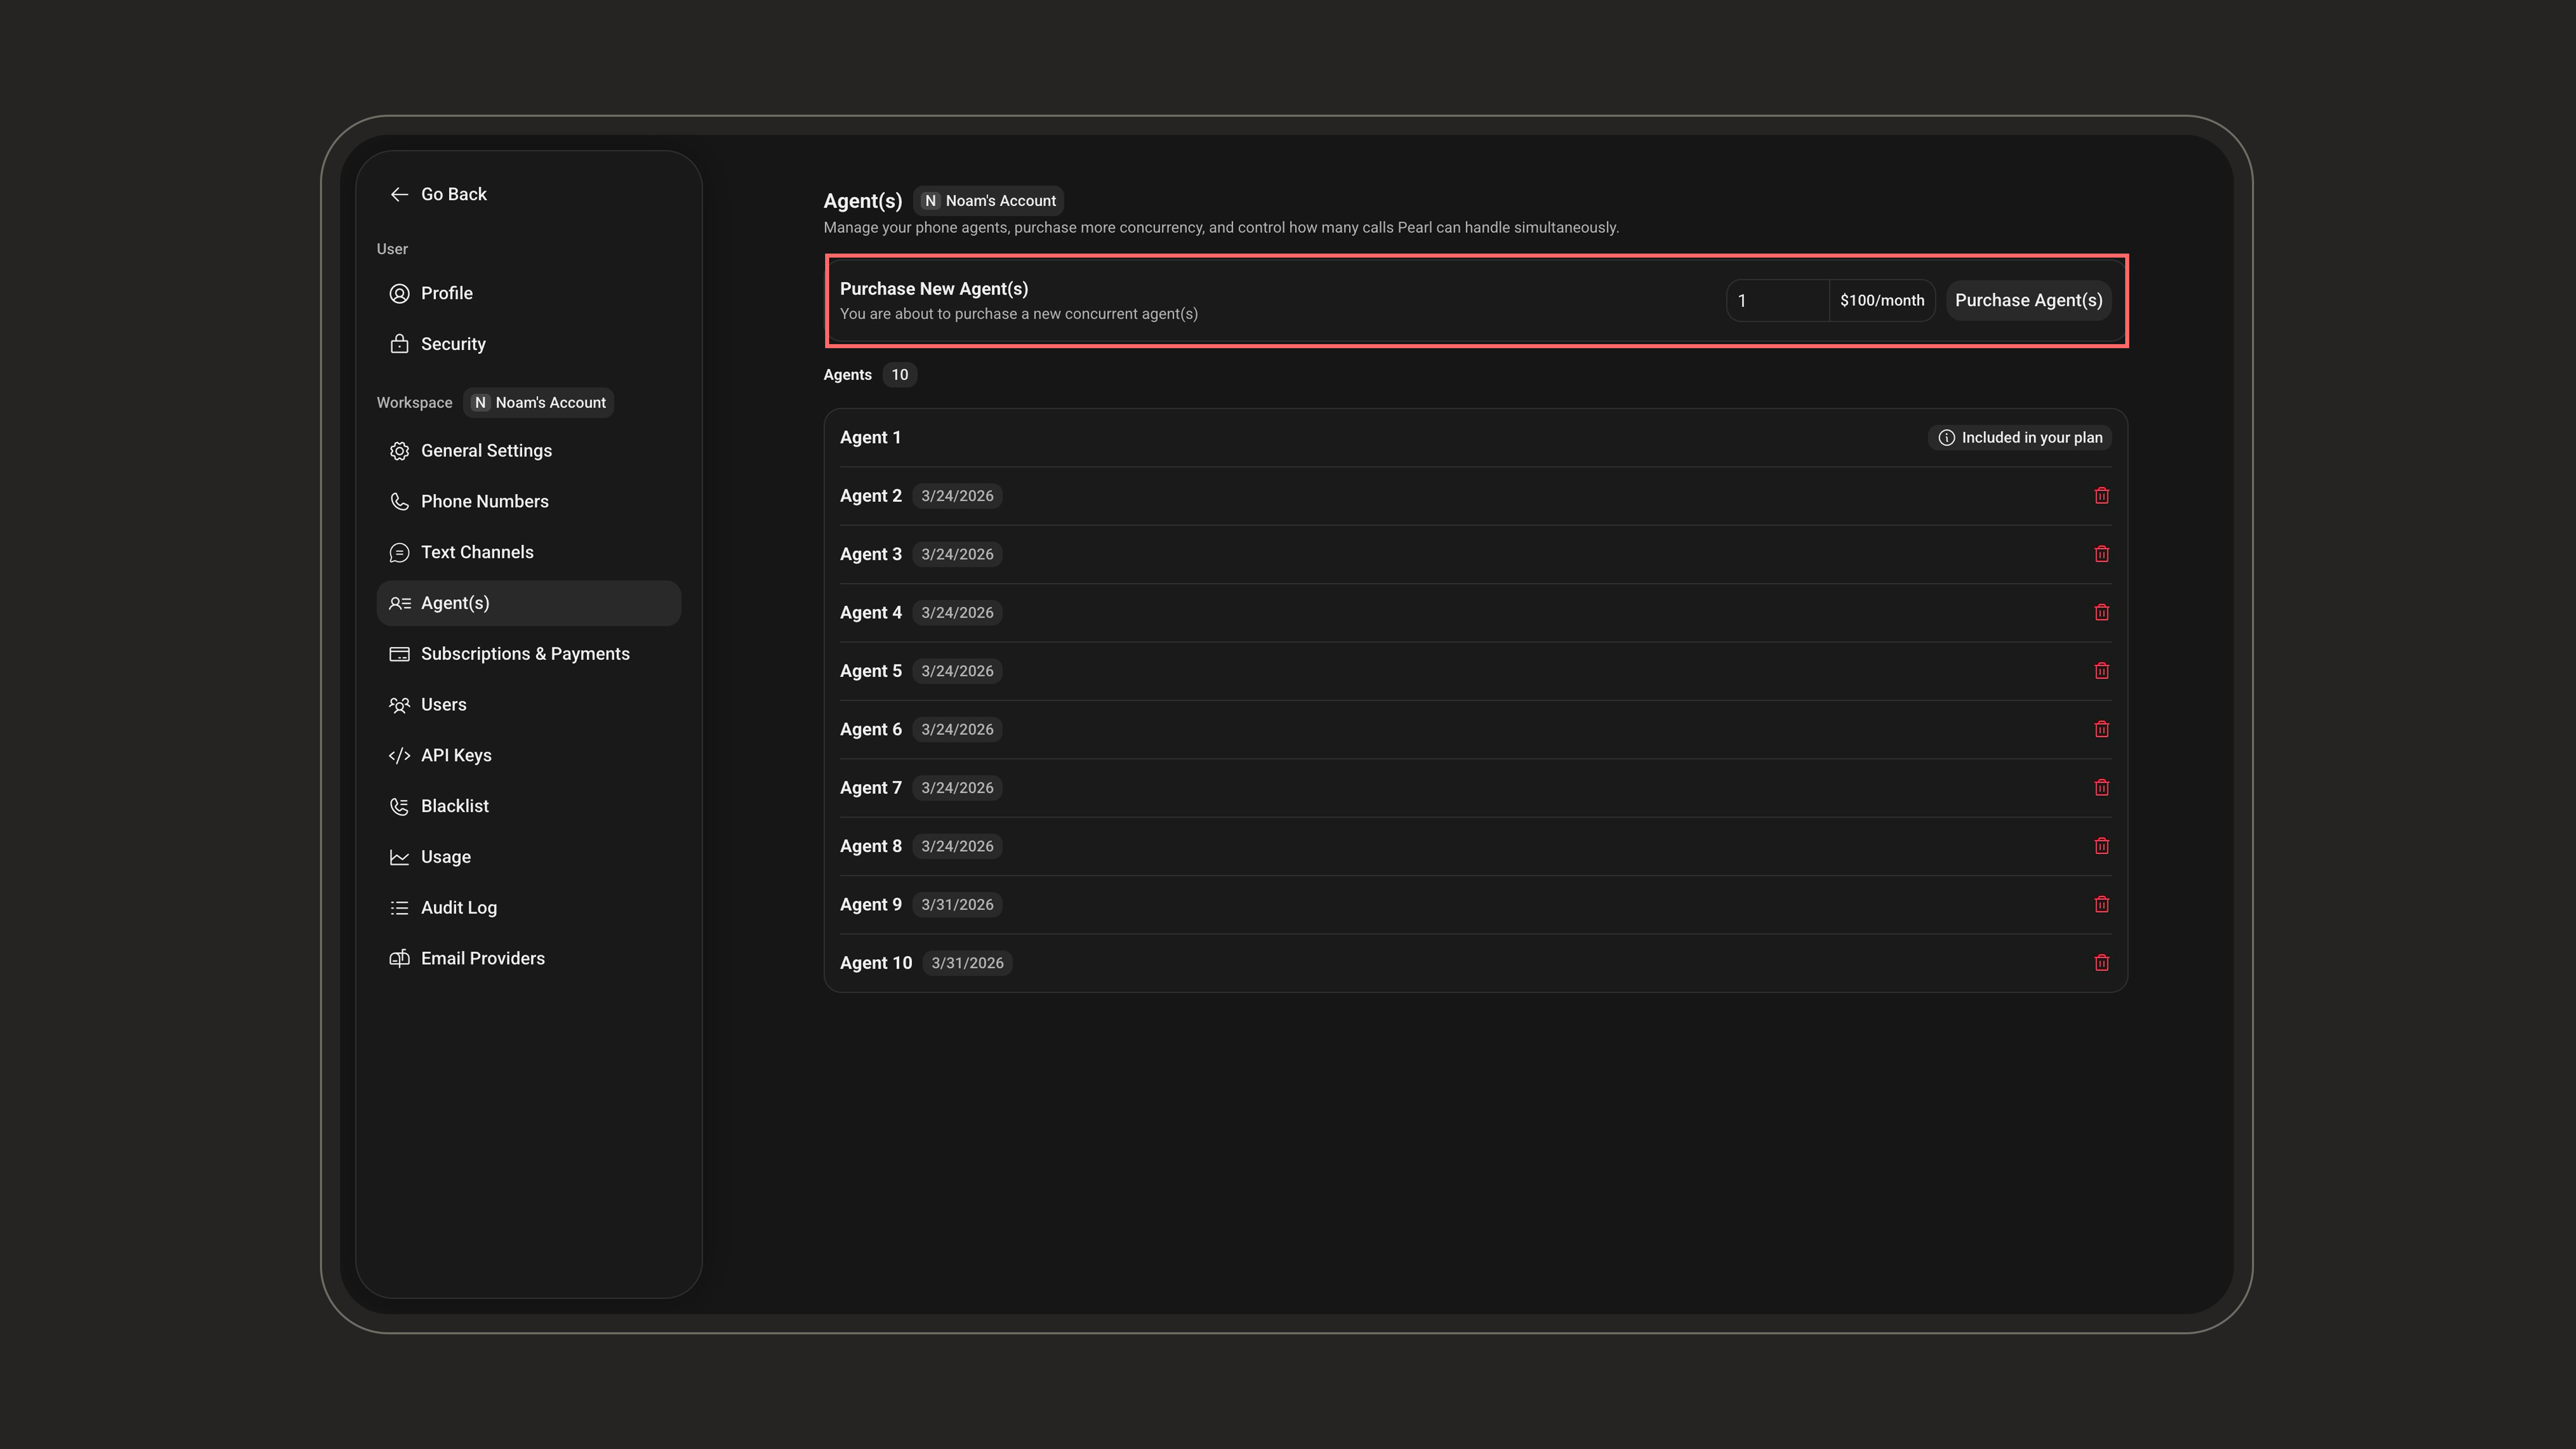The image size is (2576, 1449).
Task: Go to Email Providers
Action: pyautogui.click(x=528, y=958)
